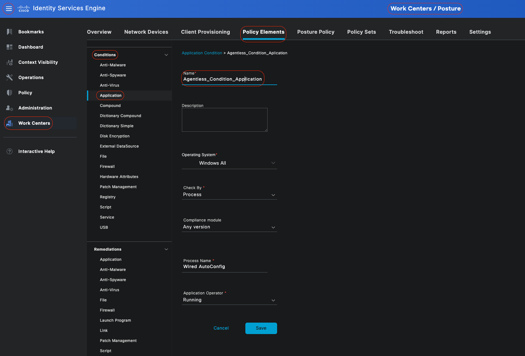Open the Operating System dropdown
The width and height of the screenshot is (525, 356).
tap(229, 163)
